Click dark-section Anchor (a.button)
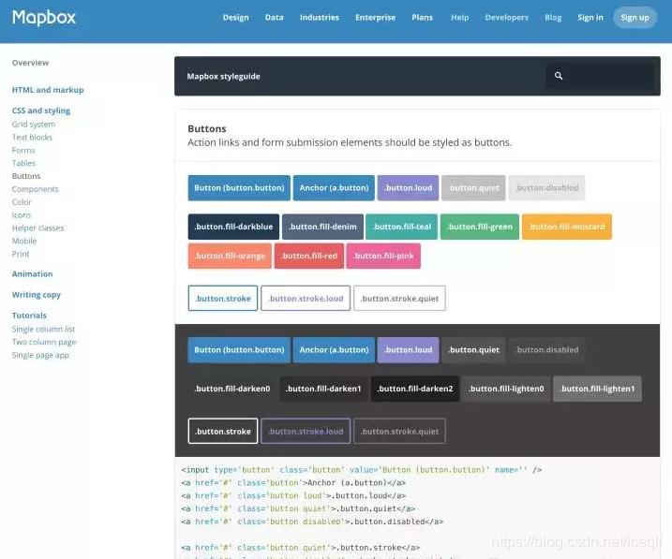 (x=334, y=350)
